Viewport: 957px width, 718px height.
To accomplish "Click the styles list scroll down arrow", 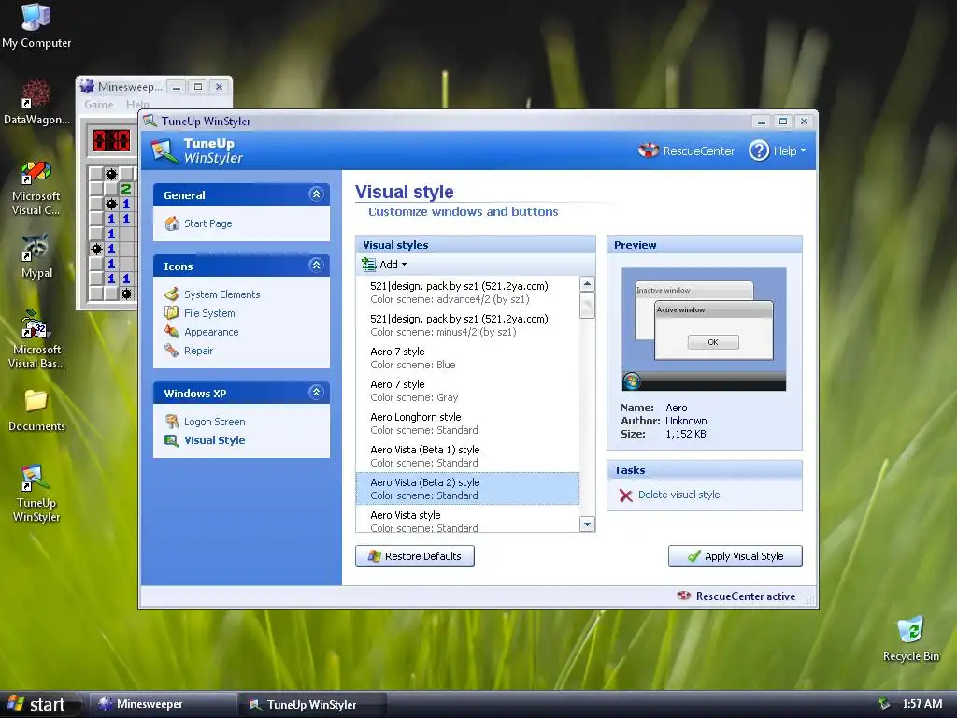I will [587, 524].
